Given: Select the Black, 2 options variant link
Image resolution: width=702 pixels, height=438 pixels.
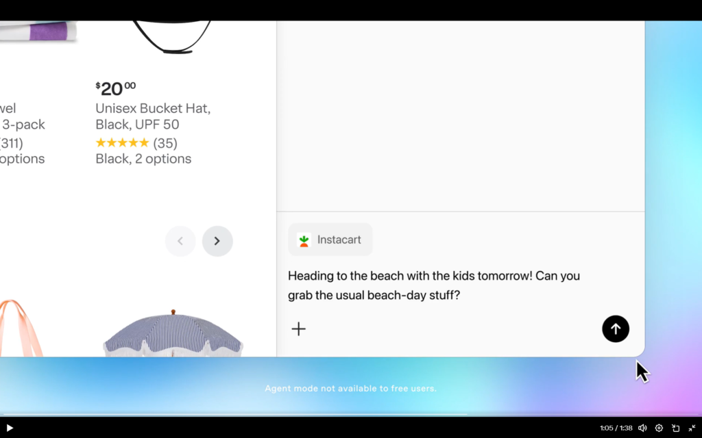Looking at the screenshot, I should pyautogui.click(x=143, y=158).
